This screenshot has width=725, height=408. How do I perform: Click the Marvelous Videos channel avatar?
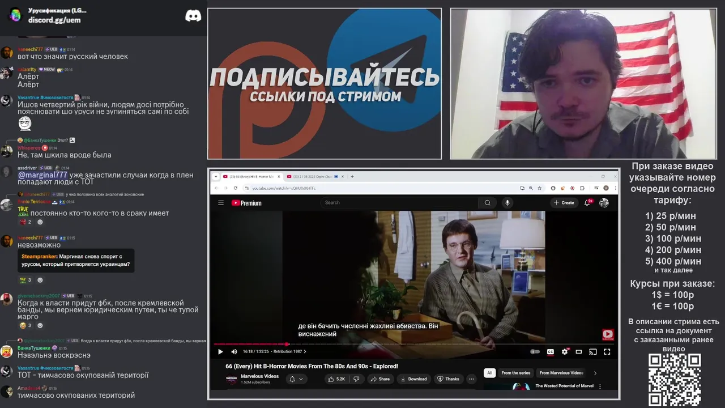(231, 379)
